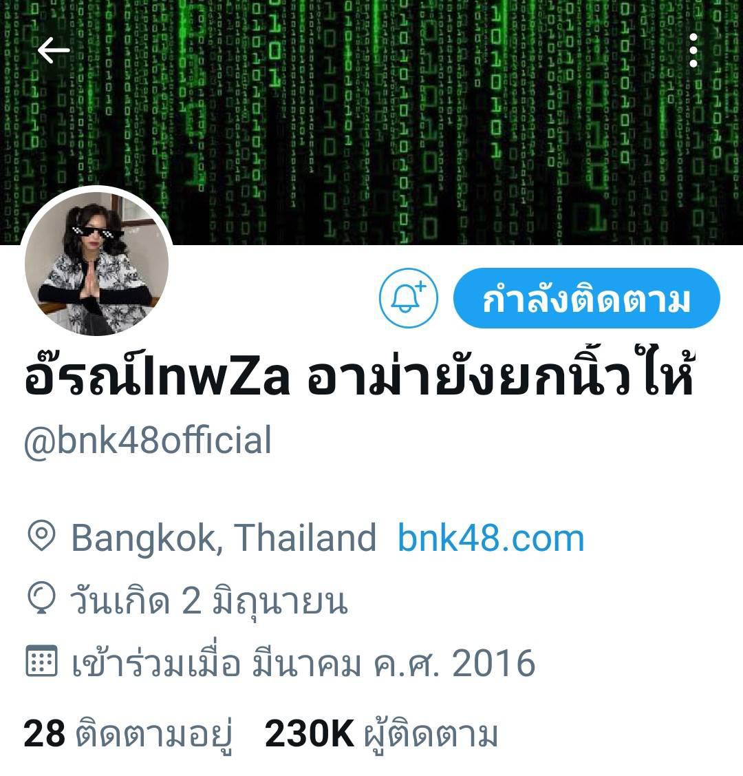Go back using the arrow icon

pyautogui.click(x=54, y=50)
